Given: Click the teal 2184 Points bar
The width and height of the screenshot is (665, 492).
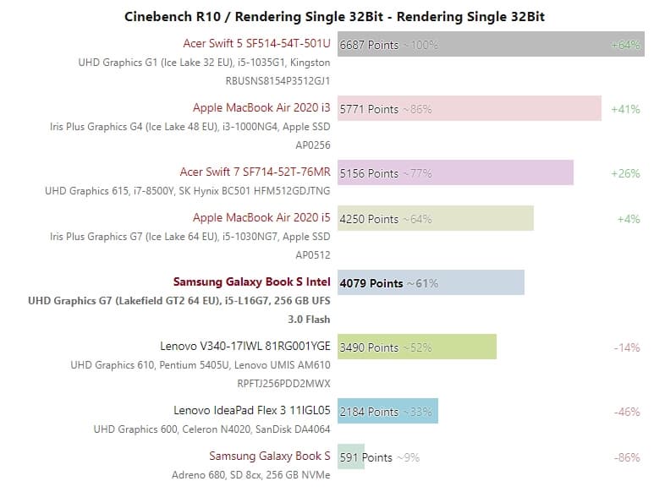Looking at the screenshot, I should [x=387, y=411].
